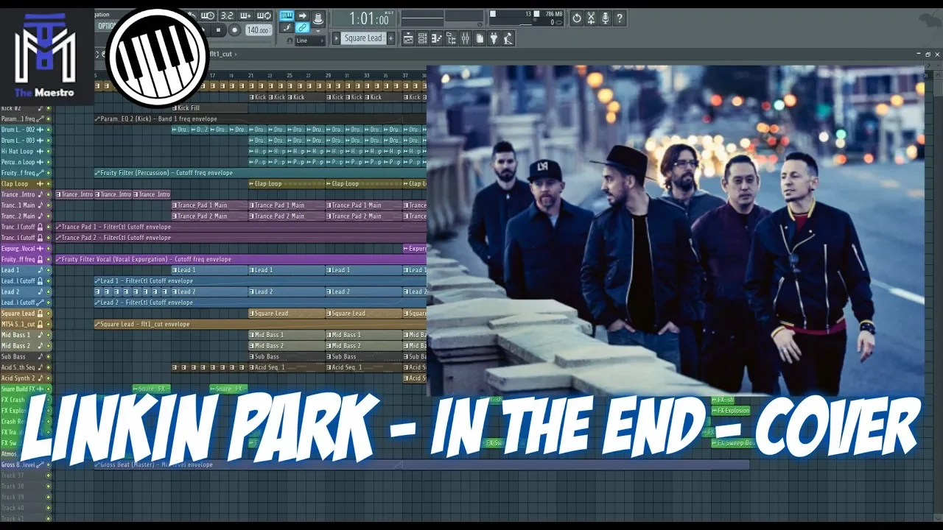Click the plugin picker plug icon

point(494,38)
